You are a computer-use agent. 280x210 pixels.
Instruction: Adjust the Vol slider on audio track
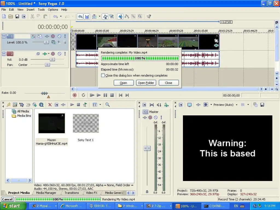(52, 59)
